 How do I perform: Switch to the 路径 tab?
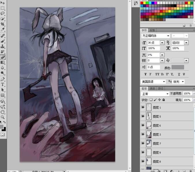(x=160, y=88)
